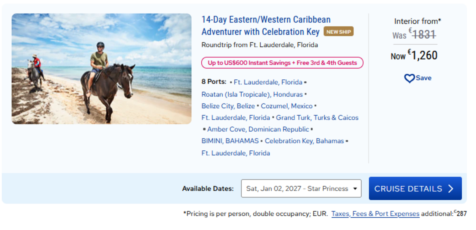This screenshot has height=230, width=476.
Task: Click the chevron arrow on Cruise Details
Action: [451, 189]
